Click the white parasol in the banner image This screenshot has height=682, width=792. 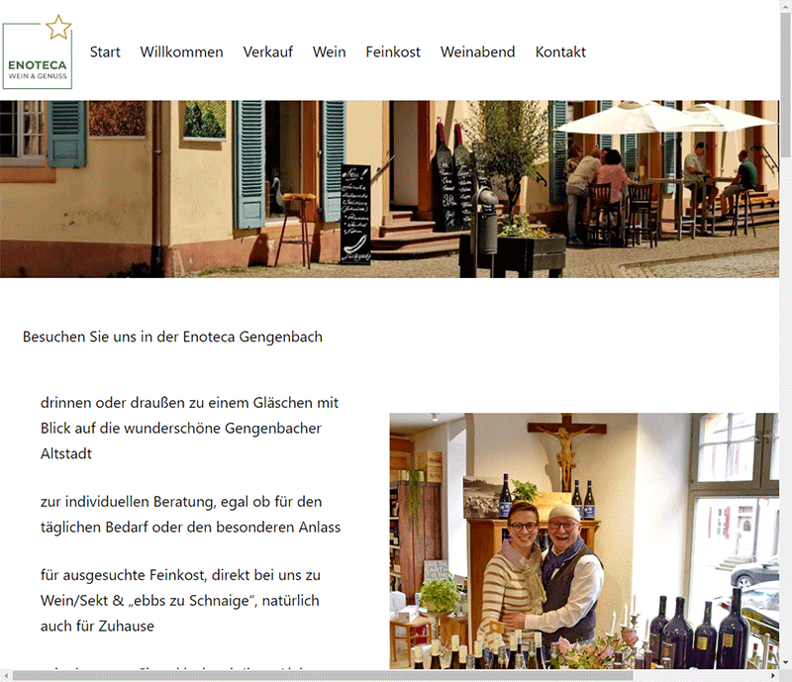click(656, 118)
